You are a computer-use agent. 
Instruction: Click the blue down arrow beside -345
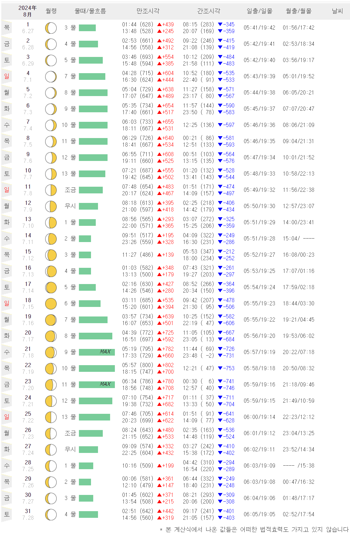pyautogui.click(x=220, y=24)
